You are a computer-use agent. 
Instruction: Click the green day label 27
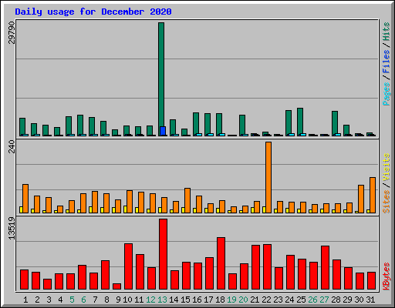tap(324, 300)
